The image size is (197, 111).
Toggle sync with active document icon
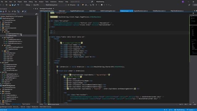(x=18, y=11)
